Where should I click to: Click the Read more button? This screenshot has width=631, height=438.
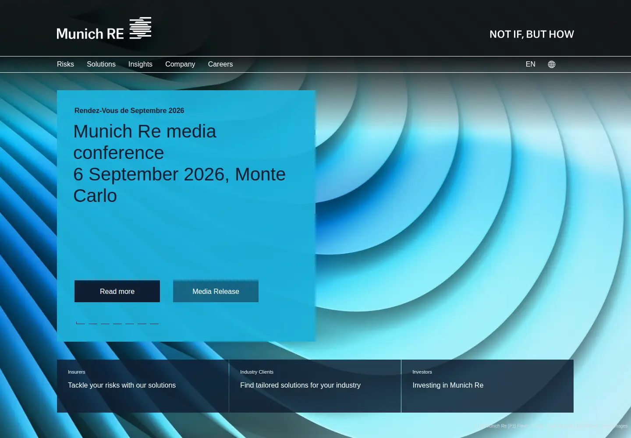[117, 291]
